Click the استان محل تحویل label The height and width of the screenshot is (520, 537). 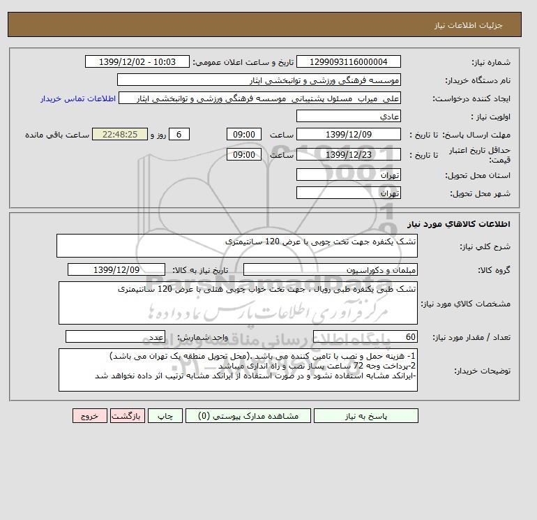(478, 175)
